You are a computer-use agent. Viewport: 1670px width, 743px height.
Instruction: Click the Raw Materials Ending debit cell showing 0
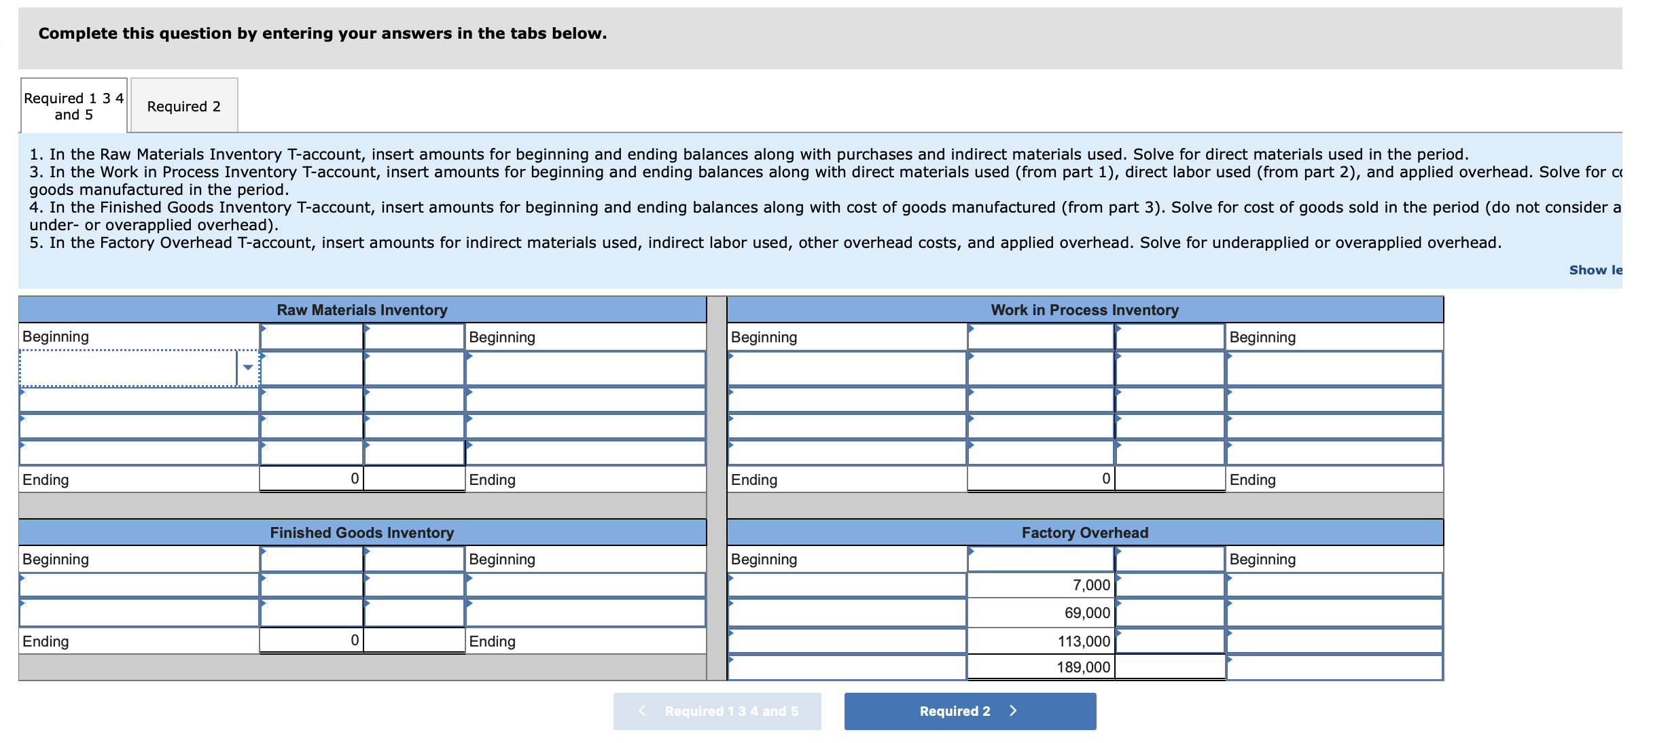(x=311, y=479)
